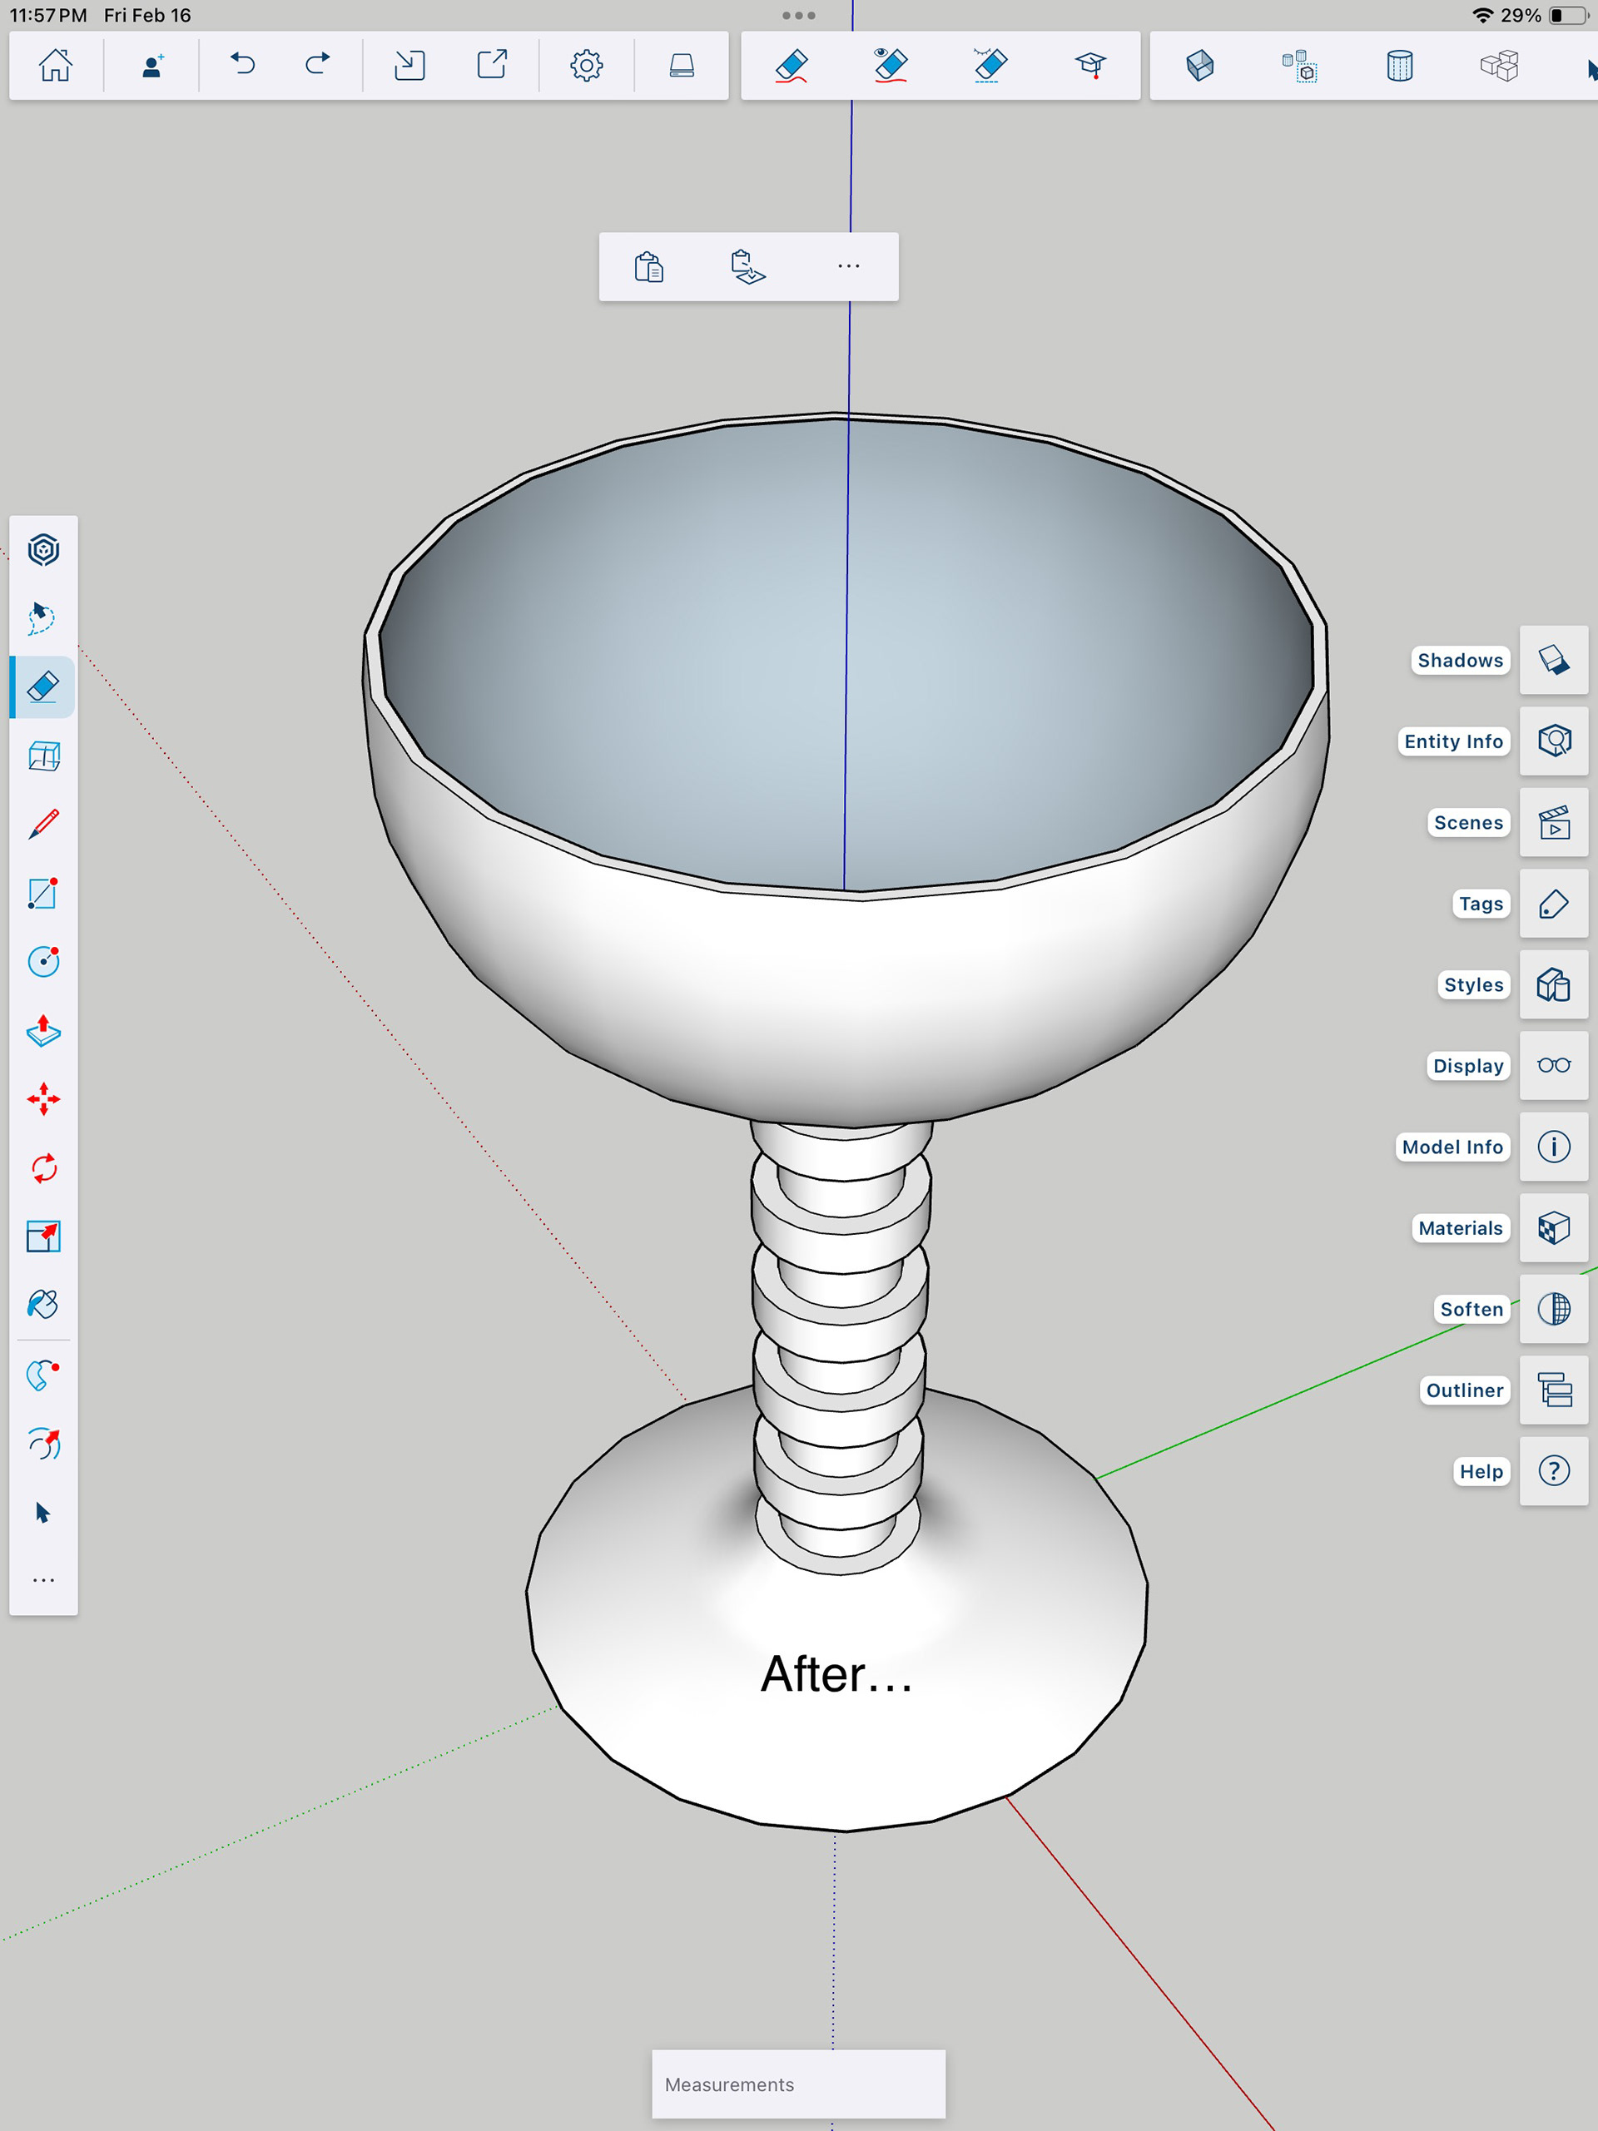
Task: Expand more tools at left toolbar bottom
Action: click(x=43, y=1581)
